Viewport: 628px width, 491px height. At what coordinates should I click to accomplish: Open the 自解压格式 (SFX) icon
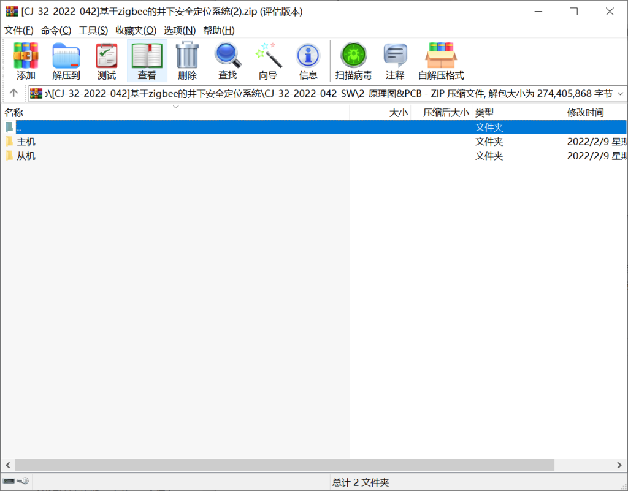(x=441, y=60)
